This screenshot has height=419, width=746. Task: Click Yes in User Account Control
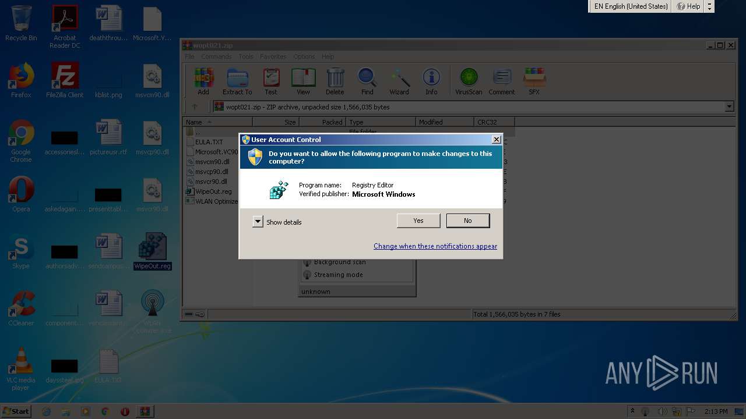tap(418, 221)
